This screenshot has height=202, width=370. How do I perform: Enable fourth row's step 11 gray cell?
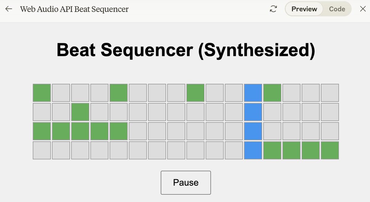234,150
